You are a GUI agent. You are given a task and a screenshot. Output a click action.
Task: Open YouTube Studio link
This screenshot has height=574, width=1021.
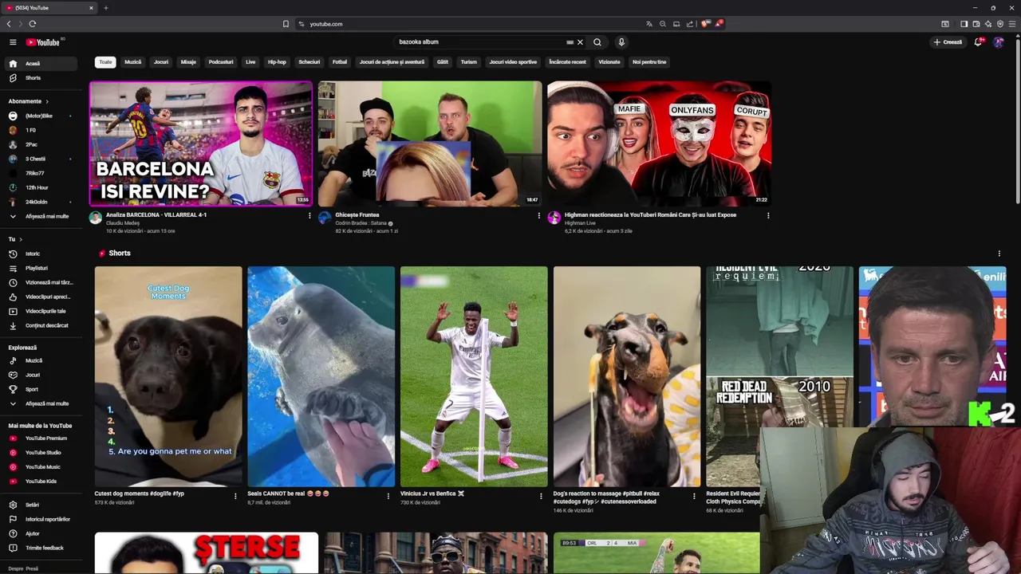tap(41, 453)
